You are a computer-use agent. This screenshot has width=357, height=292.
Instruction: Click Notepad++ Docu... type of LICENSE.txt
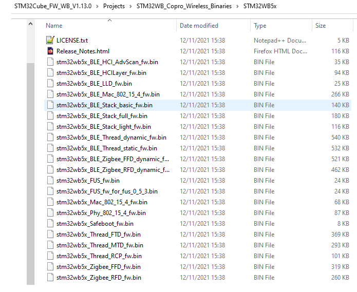(x=280, y=40)
